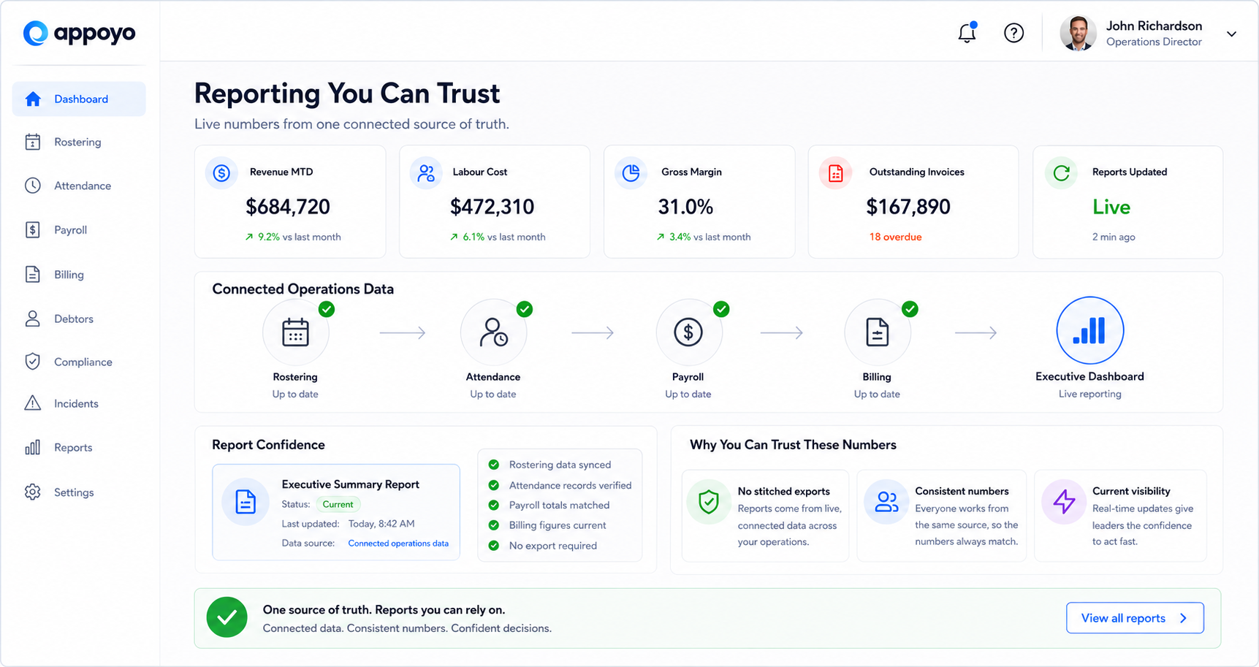1259x667 pixels.
Task: Click the Rostering data synced checkmark
Action: [494, 465]
